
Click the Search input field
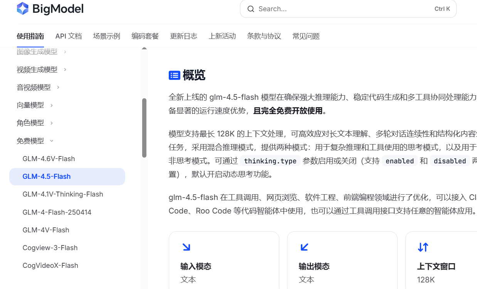click(x=348, y=9)
